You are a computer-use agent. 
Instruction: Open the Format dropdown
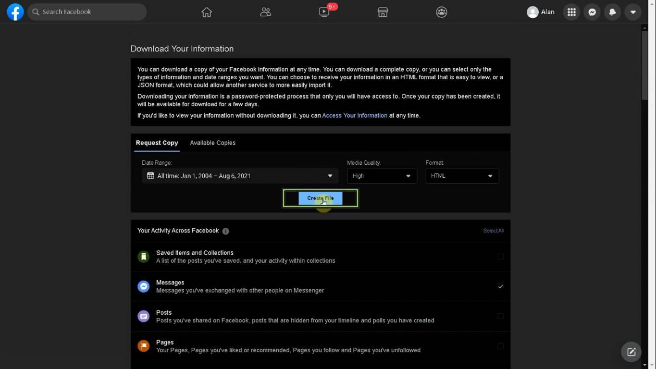tap(462, 176)
